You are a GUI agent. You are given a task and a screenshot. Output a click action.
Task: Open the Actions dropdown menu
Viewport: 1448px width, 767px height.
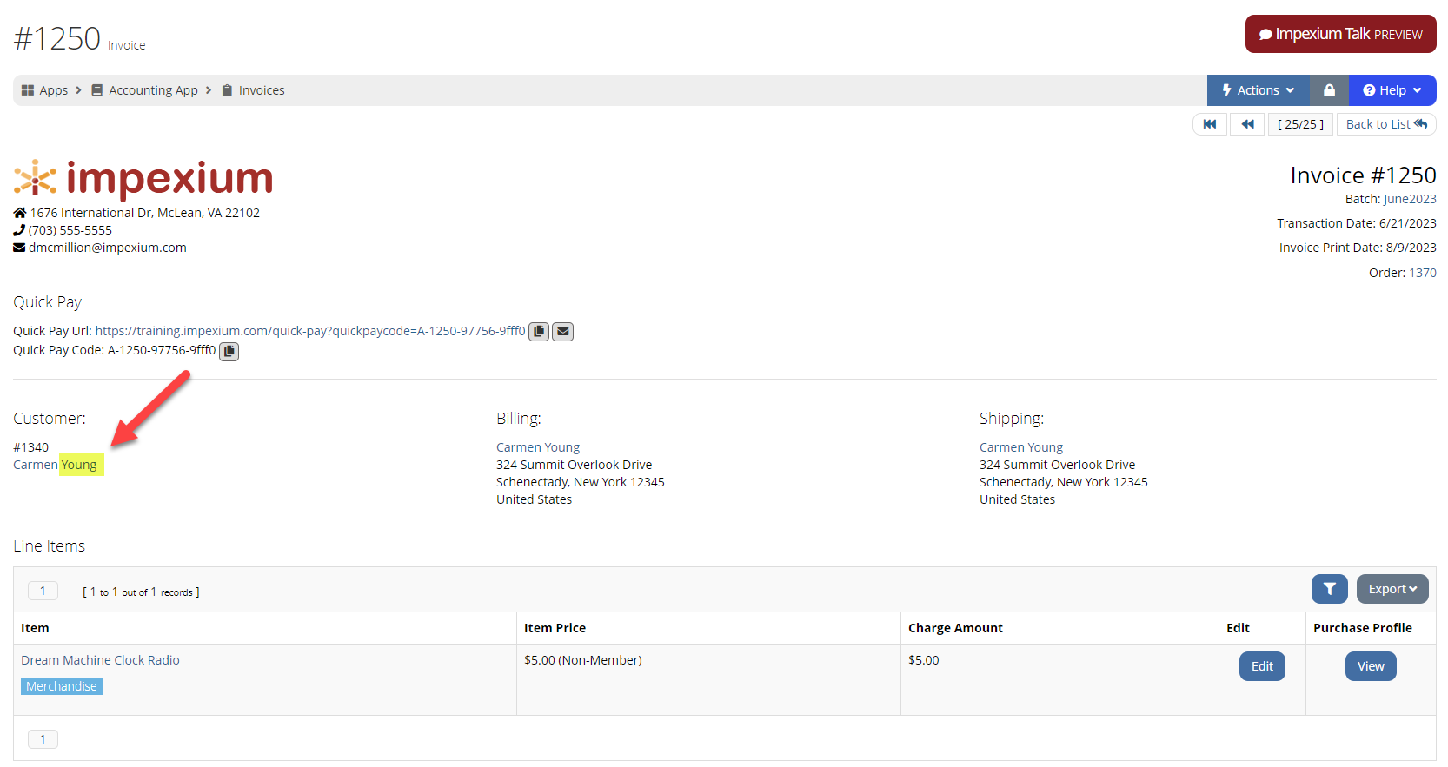point(1258,90)
